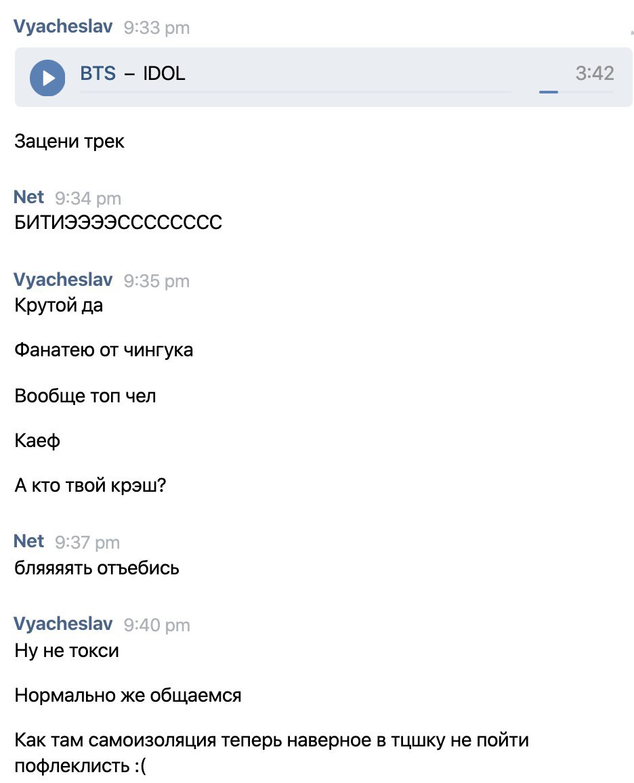Select the message "Каеф"
This screenshot has width=634, height=783.
pos(37,441)
